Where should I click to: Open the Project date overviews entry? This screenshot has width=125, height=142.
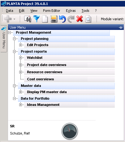(x=69, y=65)
